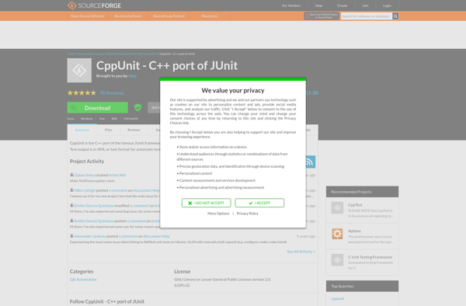Click Sync your GitHub Project button

pyautogui.click(x=322, y=16)
